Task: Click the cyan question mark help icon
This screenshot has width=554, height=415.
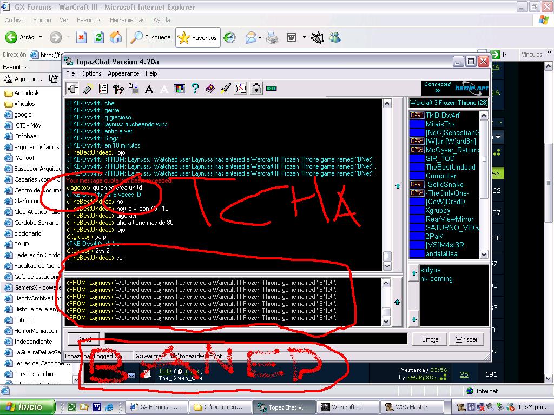Action: pos(195,89)
